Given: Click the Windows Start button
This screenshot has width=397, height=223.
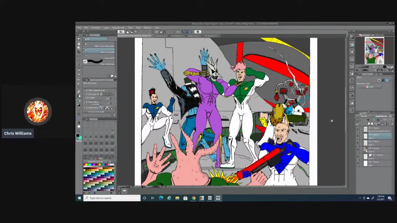Looking at the screenshot, I should tap(79, 198).
